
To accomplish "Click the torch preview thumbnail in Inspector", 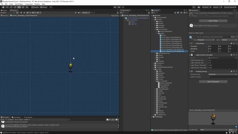I will (x=213, y=118).
